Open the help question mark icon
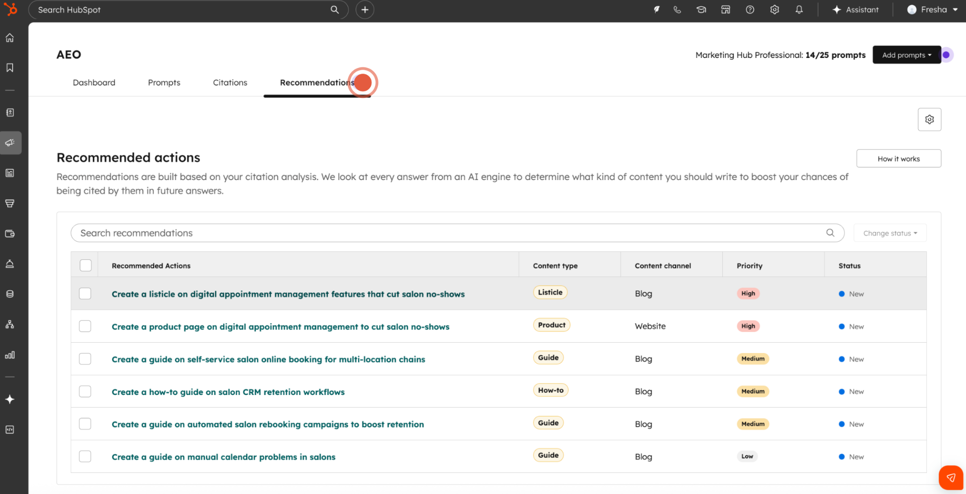The width and height of the screenshot is (966, 494). point(750,9)
